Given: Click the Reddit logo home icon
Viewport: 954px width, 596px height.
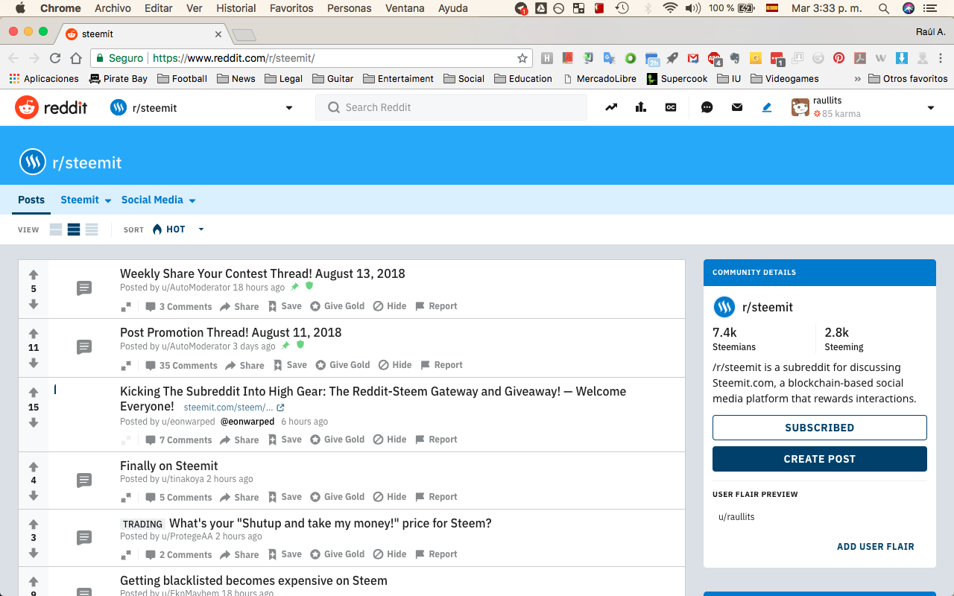Looking at the screenshot, I should (27, 107).
